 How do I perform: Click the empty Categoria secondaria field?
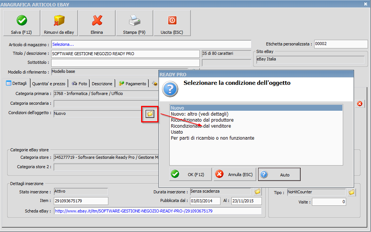tap(106, 103)
